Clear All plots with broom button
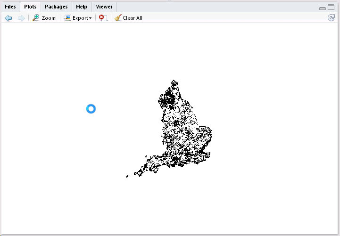Screen dimensions: 340x236 click(128, 18)
